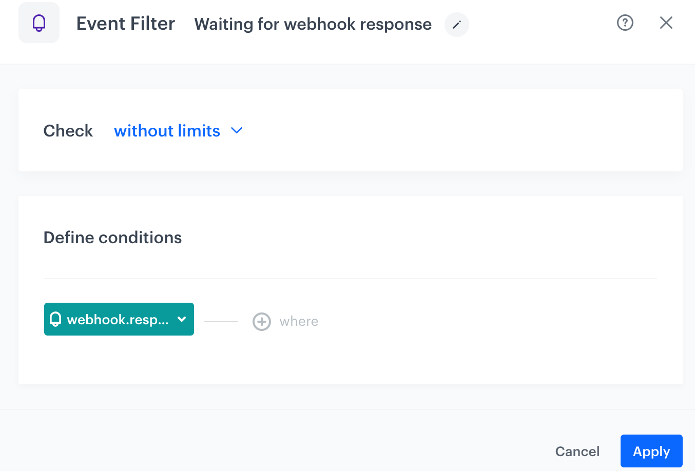Viewport: 695px width, 471px height.
Task: Click the 'where' condition link
Action: pos(299,321)
